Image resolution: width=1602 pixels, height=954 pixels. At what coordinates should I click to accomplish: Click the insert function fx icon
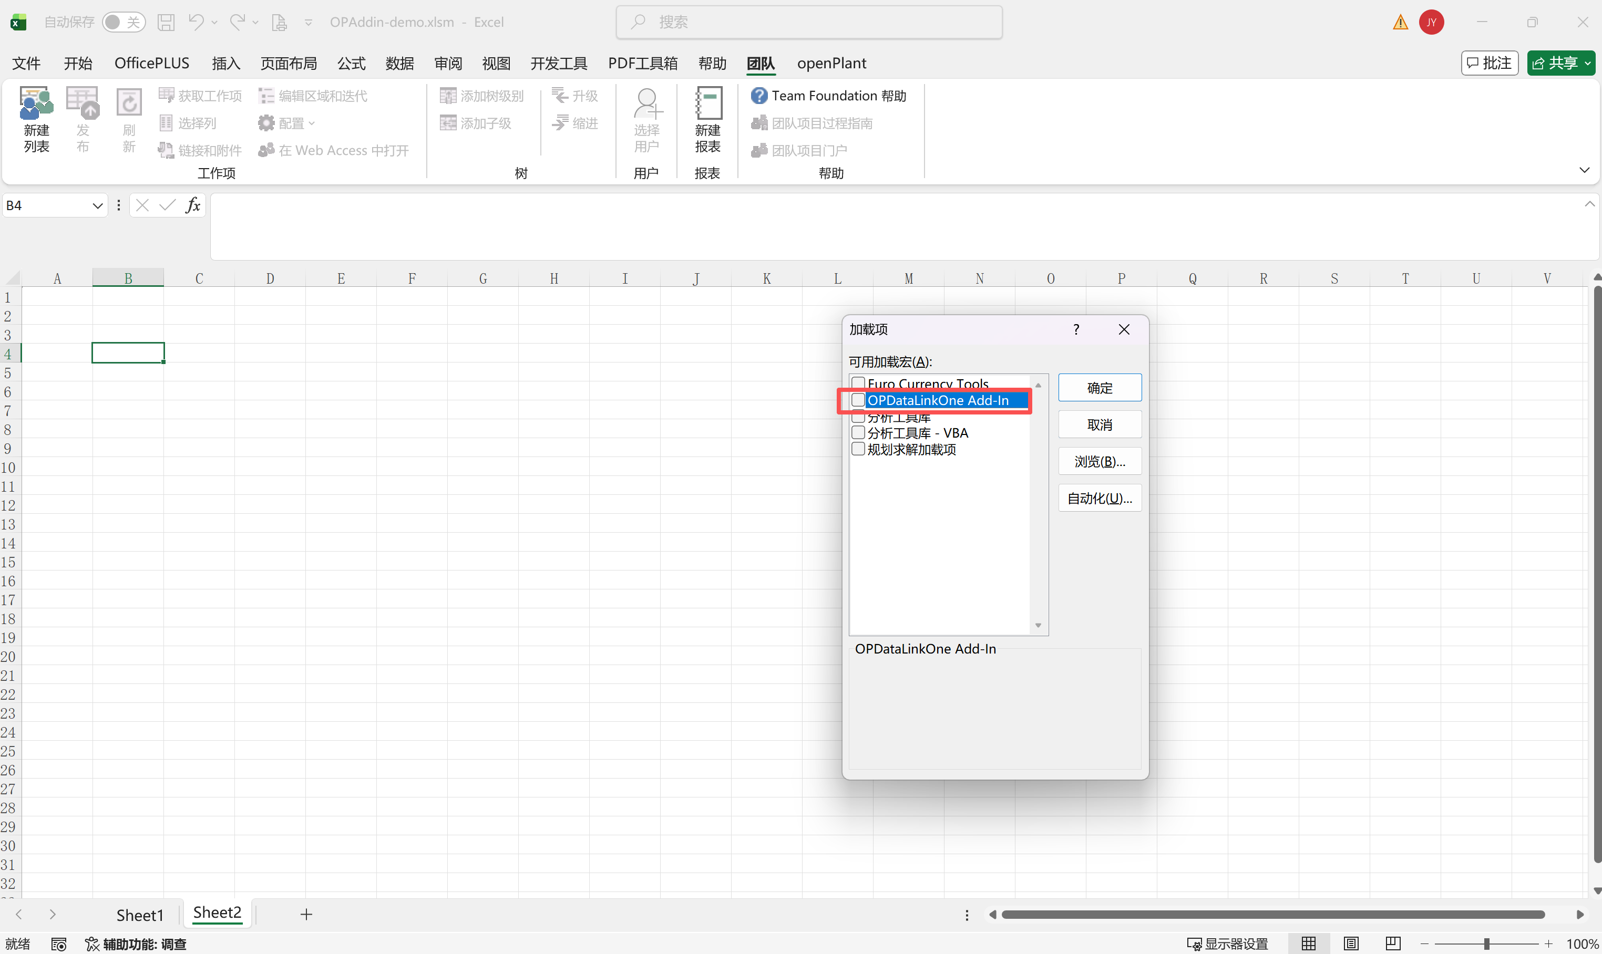click(192, 205)
